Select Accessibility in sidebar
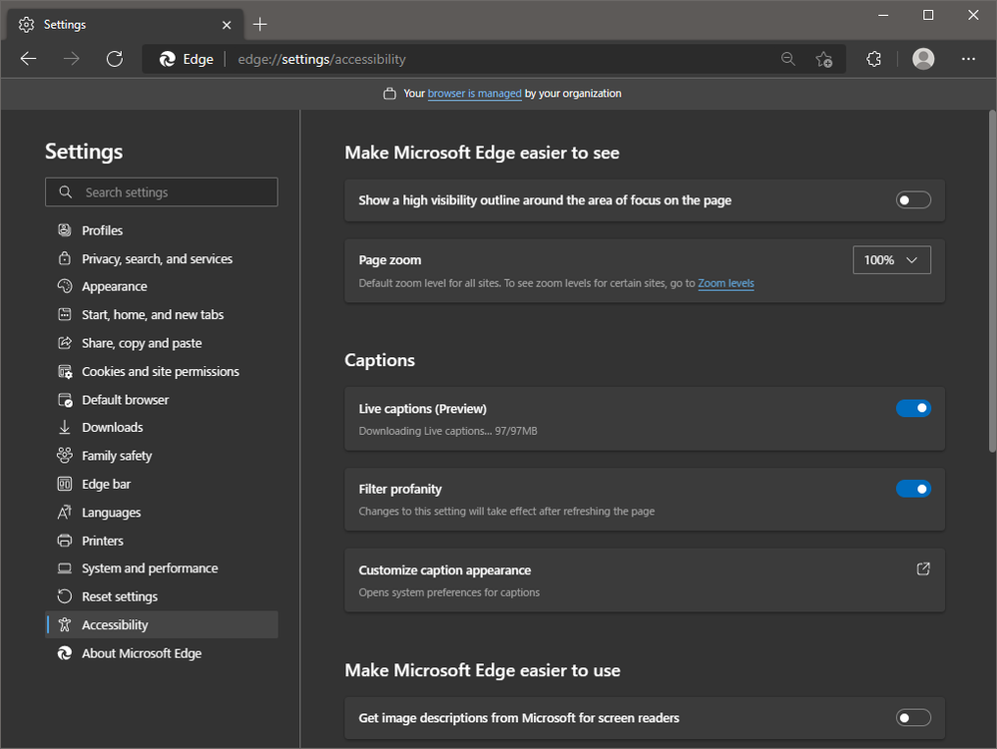Viewport: 997px width, 749px height. click(162, 624)
